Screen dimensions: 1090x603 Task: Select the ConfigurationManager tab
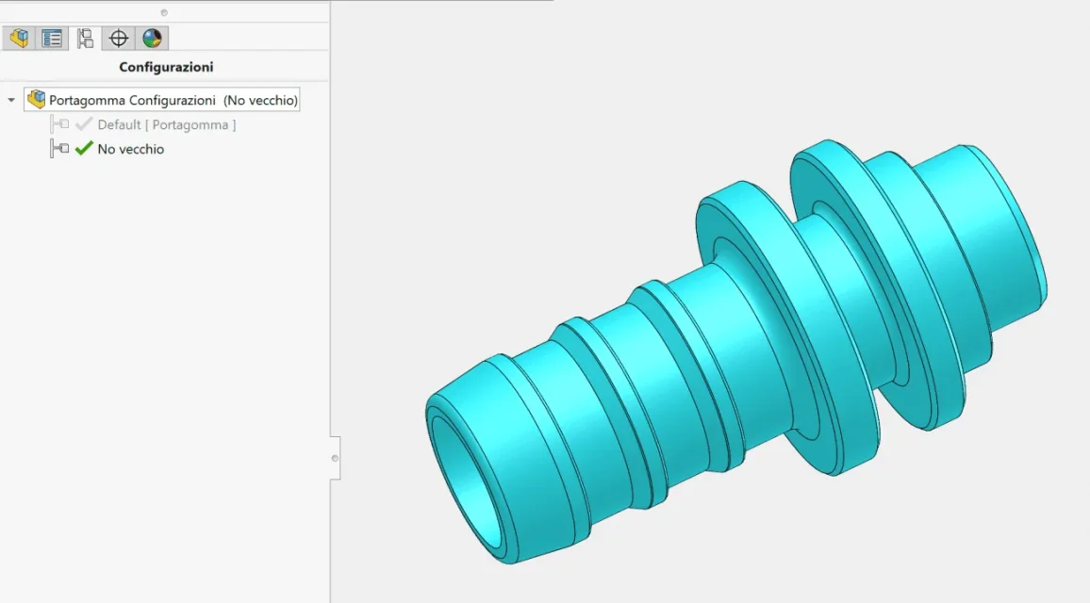(85, 39)
